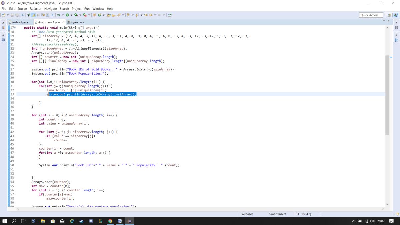Click the Eclipse taskbar icon
This screenshot has width=400, height=225.
click(x=129, y=221)
